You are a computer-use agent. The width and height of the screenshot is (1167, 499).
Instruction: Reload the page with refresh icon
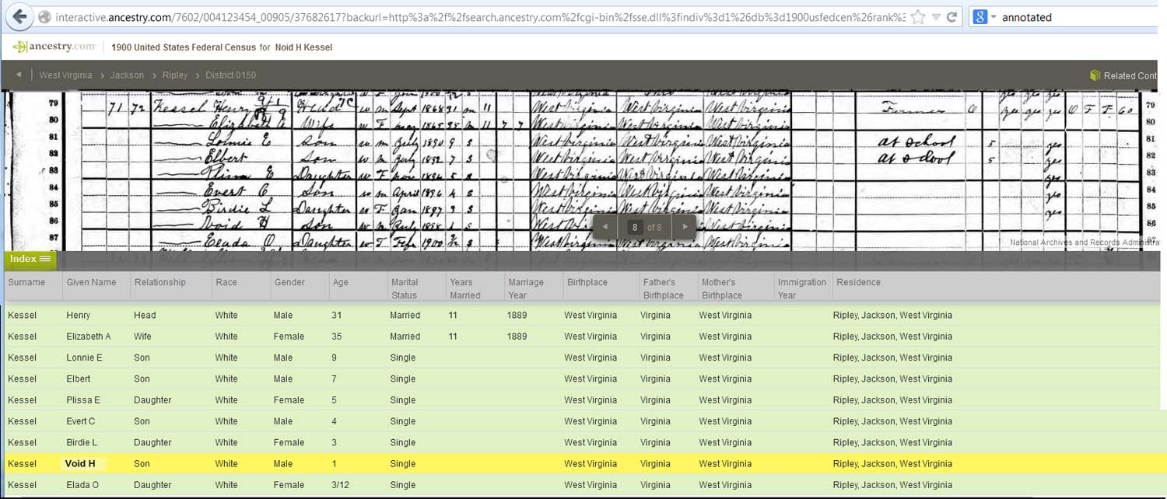[951, 16]
